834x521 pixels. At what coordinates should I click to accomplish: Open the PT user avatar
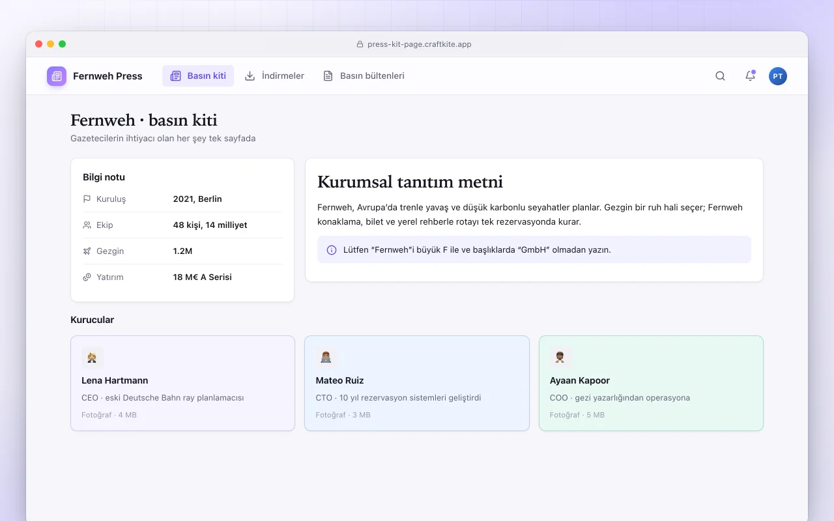pos(778,76)
